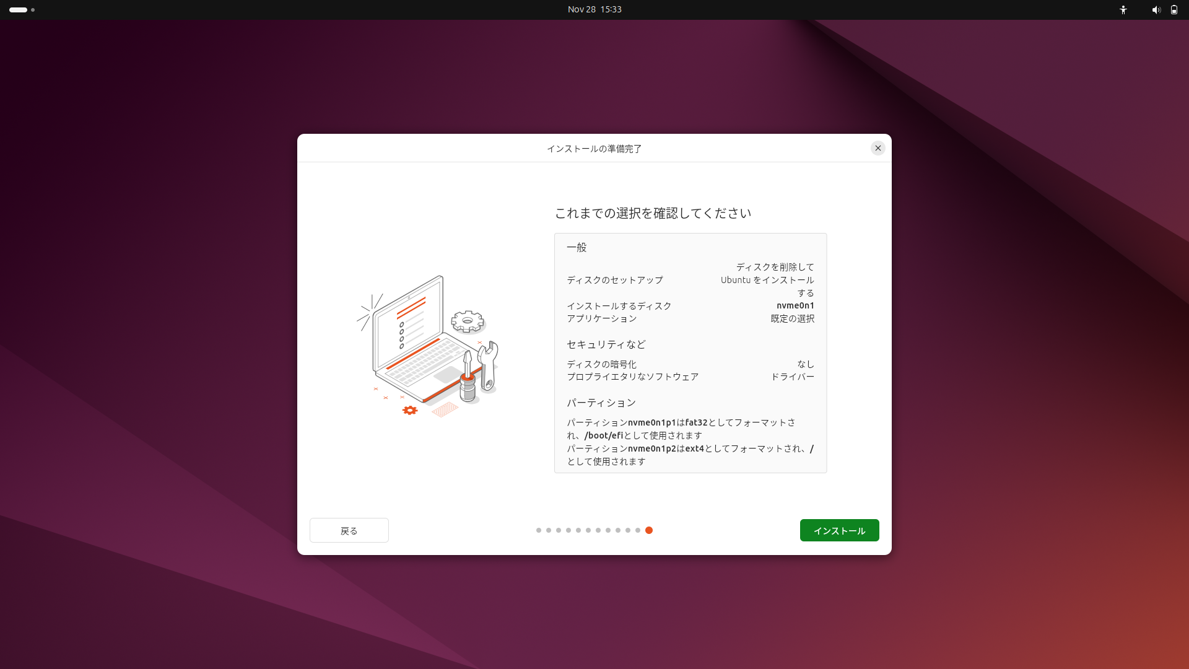
Task: Click the インストールの準備完了 title bar
Action: (x=594, y=148)
